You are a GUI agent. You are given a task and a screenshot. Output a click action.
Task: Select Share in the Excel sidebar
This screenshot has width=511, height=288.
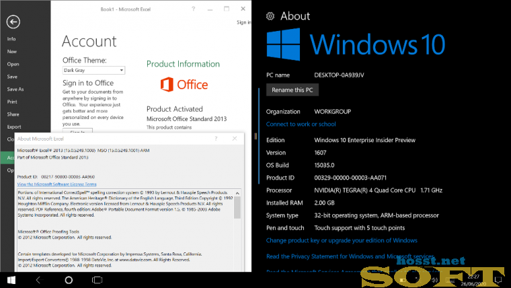(x=13, y=114)
